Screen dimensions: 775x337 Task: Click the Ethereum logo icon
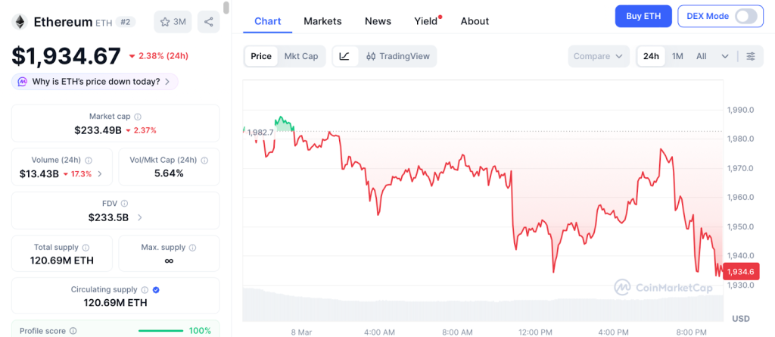(x=20, y=22)
